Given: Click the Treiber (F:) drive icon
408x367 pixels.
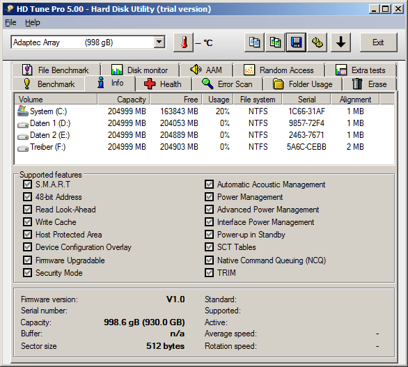Looking at the screenshot, I should (x=23, y=148).
